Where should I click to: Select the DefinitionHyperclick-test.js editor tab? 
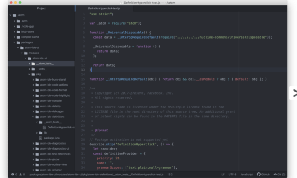[105, 8]
